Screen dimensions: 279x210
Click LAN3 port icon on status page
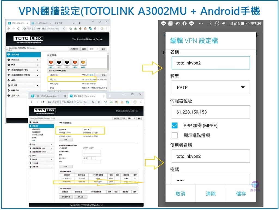(x=67, y=62)
